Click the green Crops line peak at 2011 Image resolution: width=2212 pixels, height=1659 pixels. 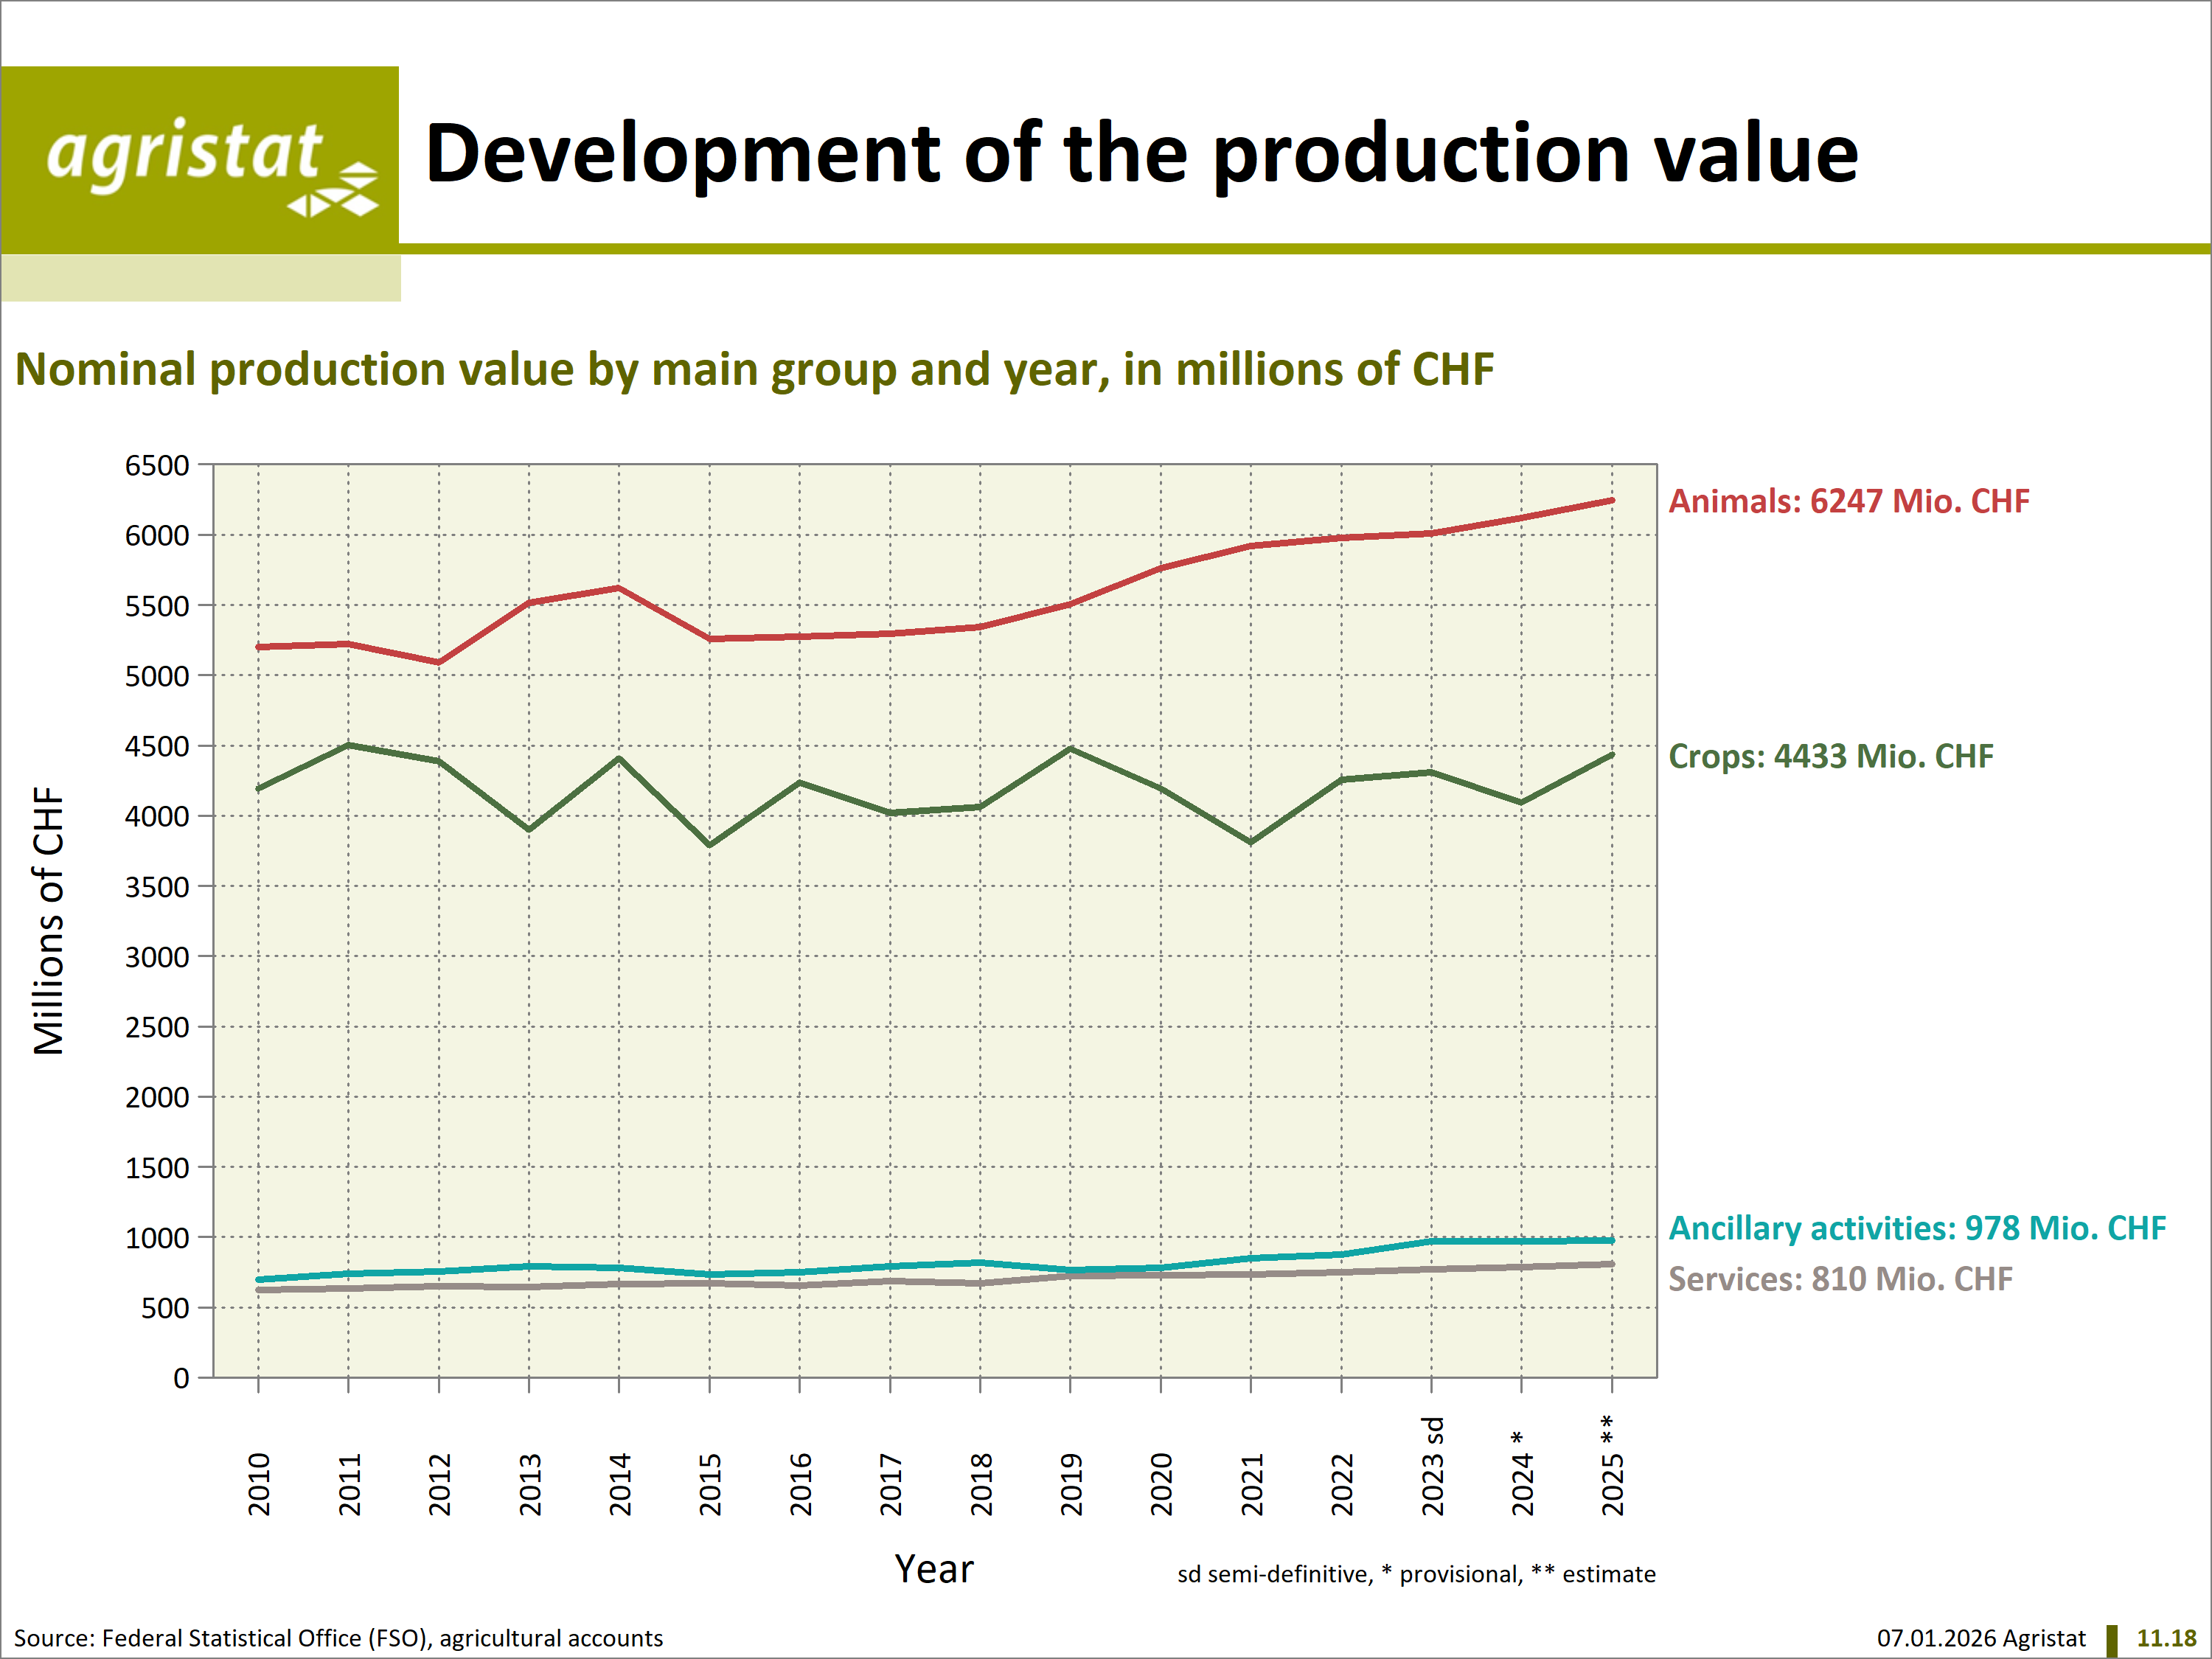348,745
